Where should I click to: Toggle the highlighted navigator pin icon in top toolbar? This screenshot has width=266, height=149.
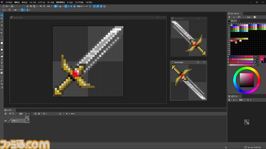pos(101,6)
